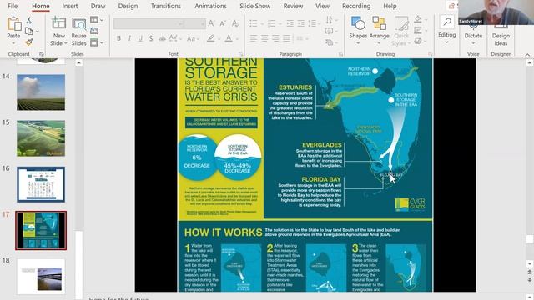Open Reuse Slides

click(78, 32)
